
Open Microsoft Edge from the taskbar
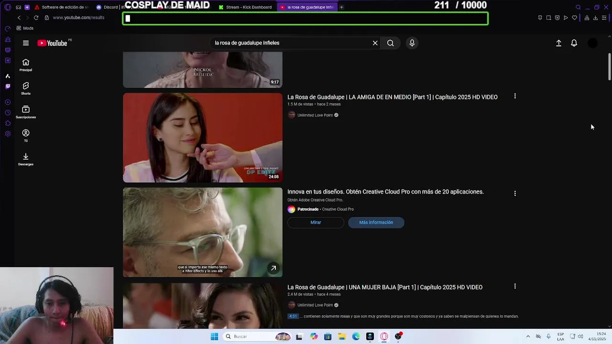(x=356, y=336)
